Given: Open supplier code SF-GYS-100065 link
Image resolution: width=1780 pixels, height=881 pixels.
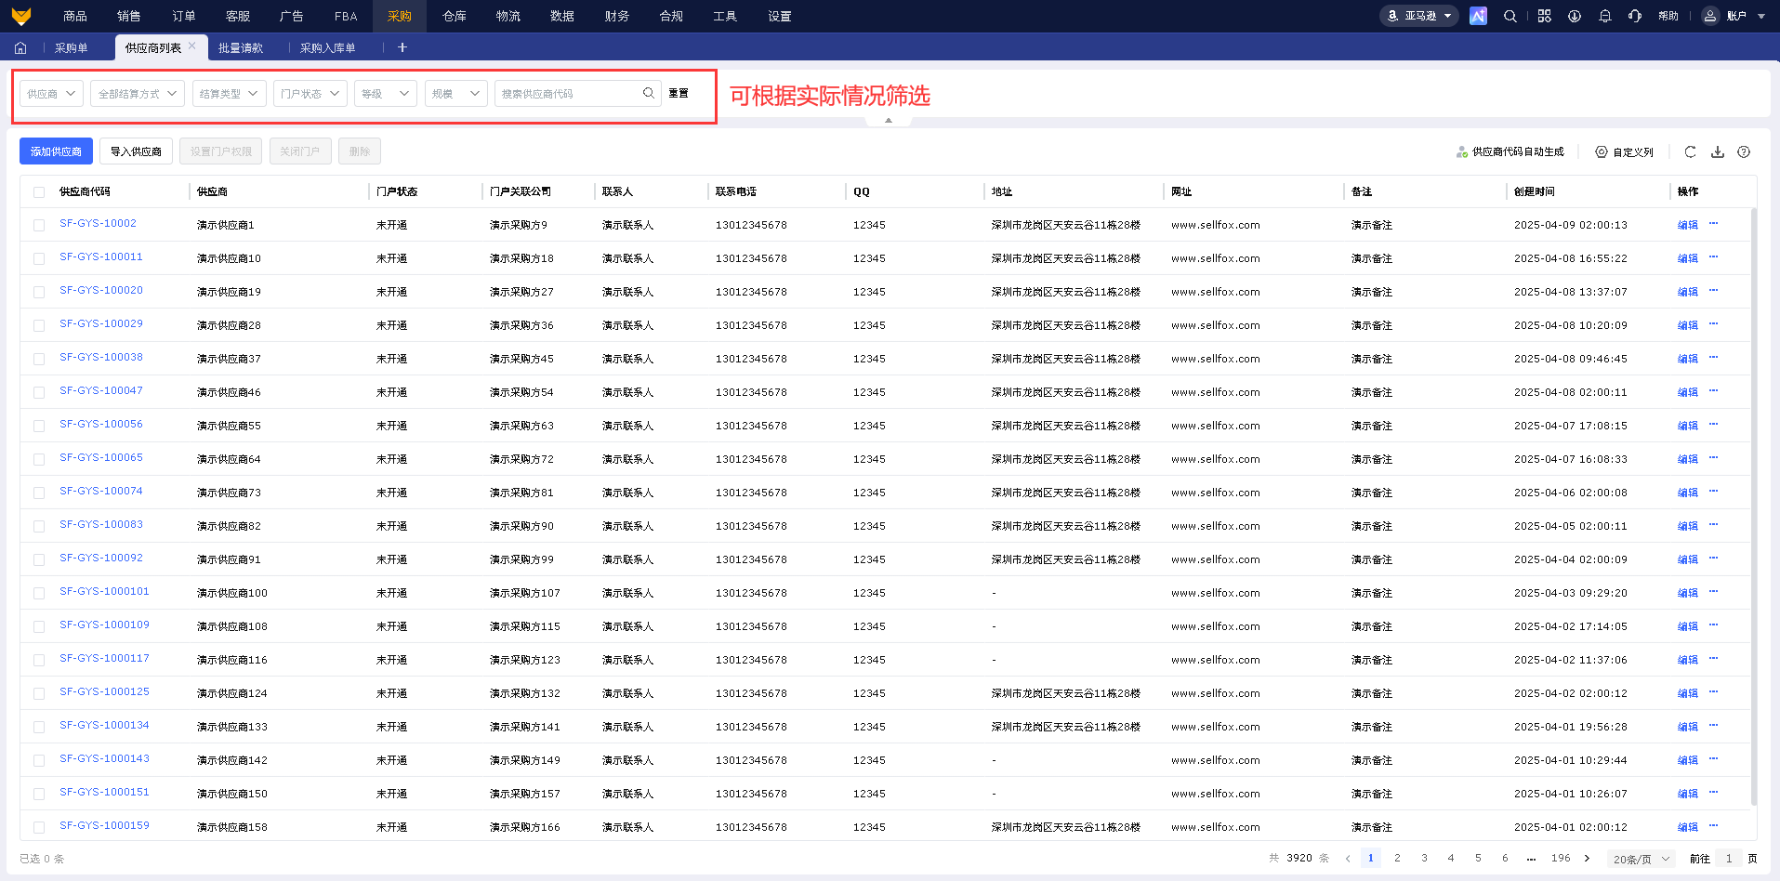Looking at the screenshot, I should [101, 457].
